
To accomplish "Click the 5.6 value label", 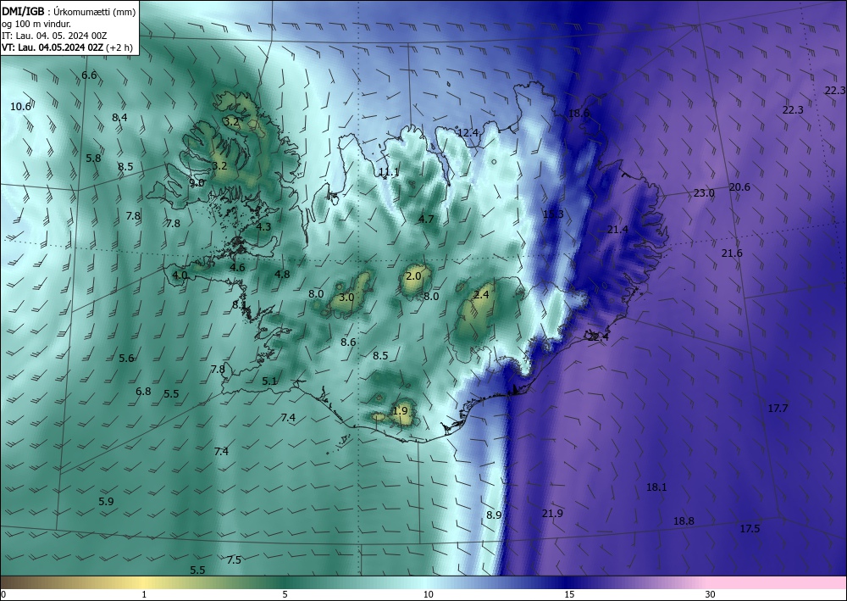I will point(126,359).
